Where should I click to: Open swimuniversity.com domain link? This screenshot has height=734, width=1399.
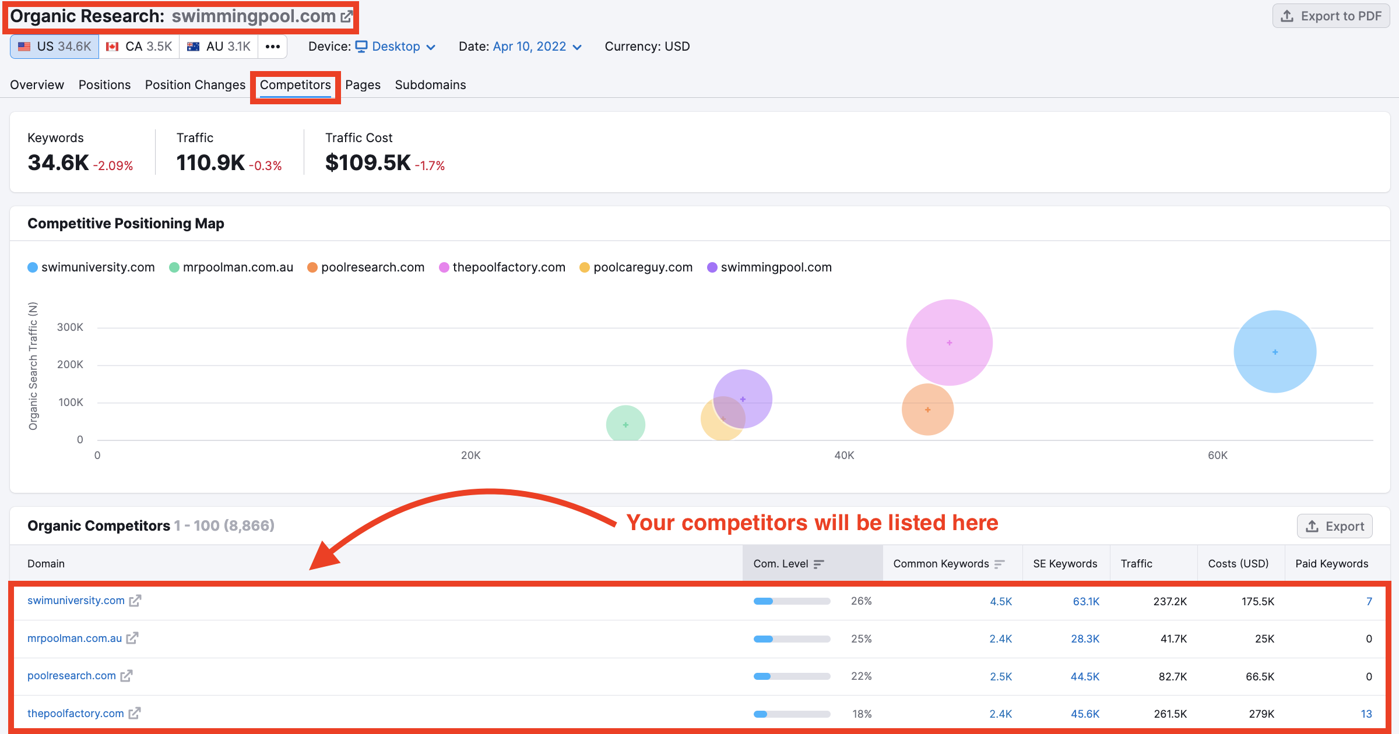tap(76, 601)
